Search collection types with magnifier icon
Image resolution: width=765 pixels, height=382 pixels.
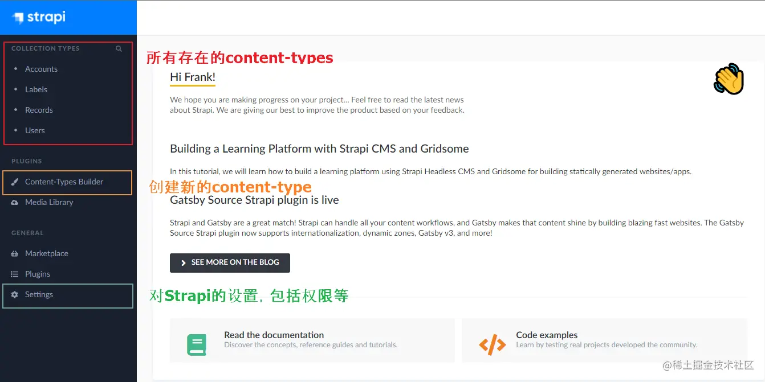[119, 48]
